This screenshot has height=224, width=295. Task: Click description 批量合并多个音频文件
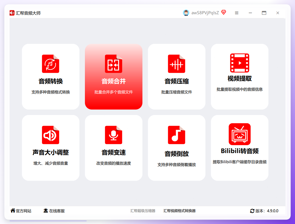(114, 92)
